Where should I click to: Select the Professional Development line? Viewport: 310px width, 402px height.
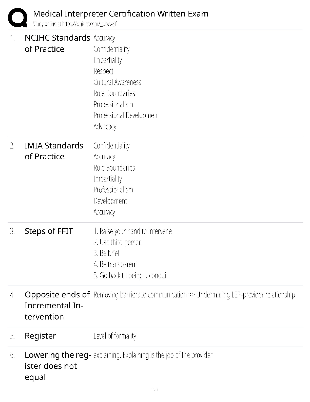pos(126,115)
